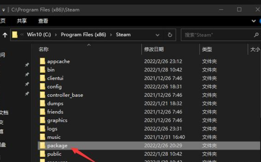Click the music folder name
This screenshot has height=162, width=261.
[x=54, y=137]
